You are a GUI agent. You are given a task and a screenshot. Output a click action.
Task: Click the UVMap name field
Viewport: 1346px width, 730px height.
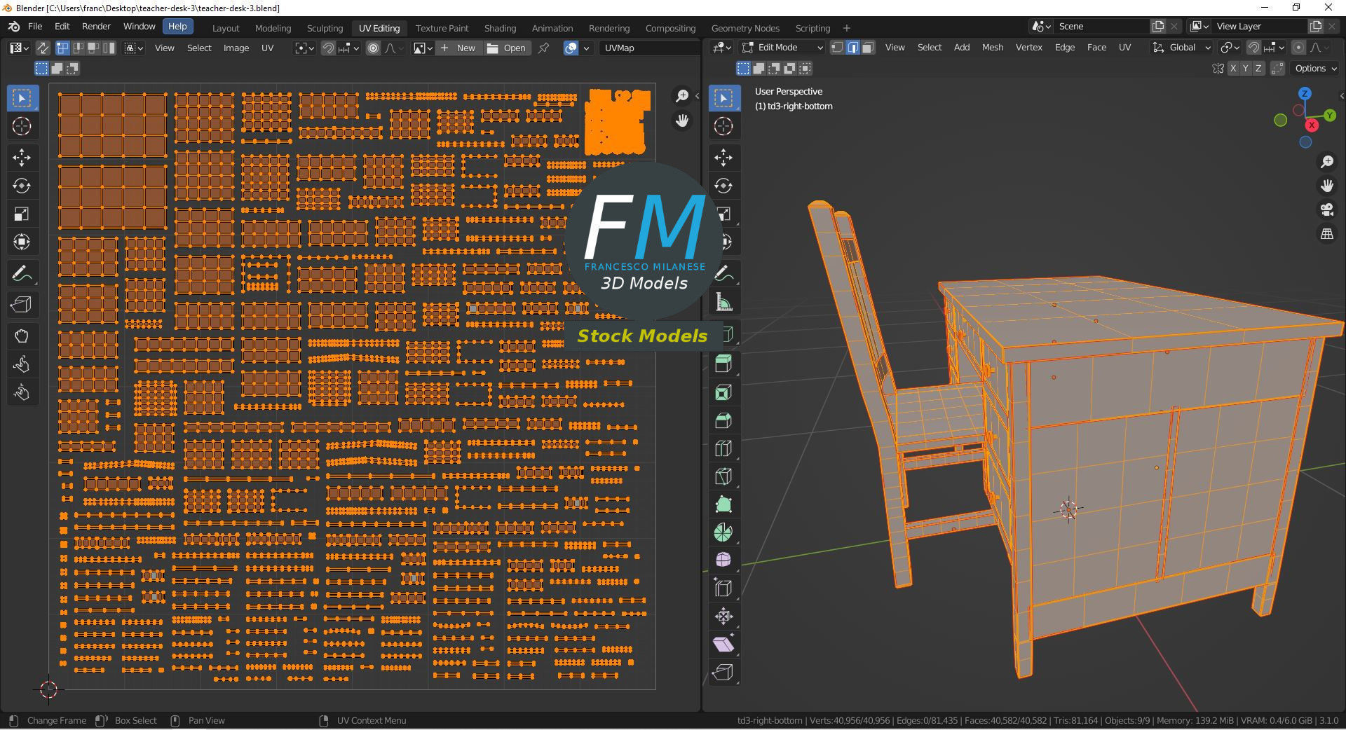650,48
